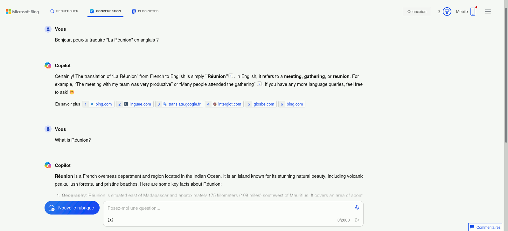Click the Mobile phone icon
Image resolution: width=508 pixels, height=231 pixels.
pyautogui.click(x=473, y=12)
